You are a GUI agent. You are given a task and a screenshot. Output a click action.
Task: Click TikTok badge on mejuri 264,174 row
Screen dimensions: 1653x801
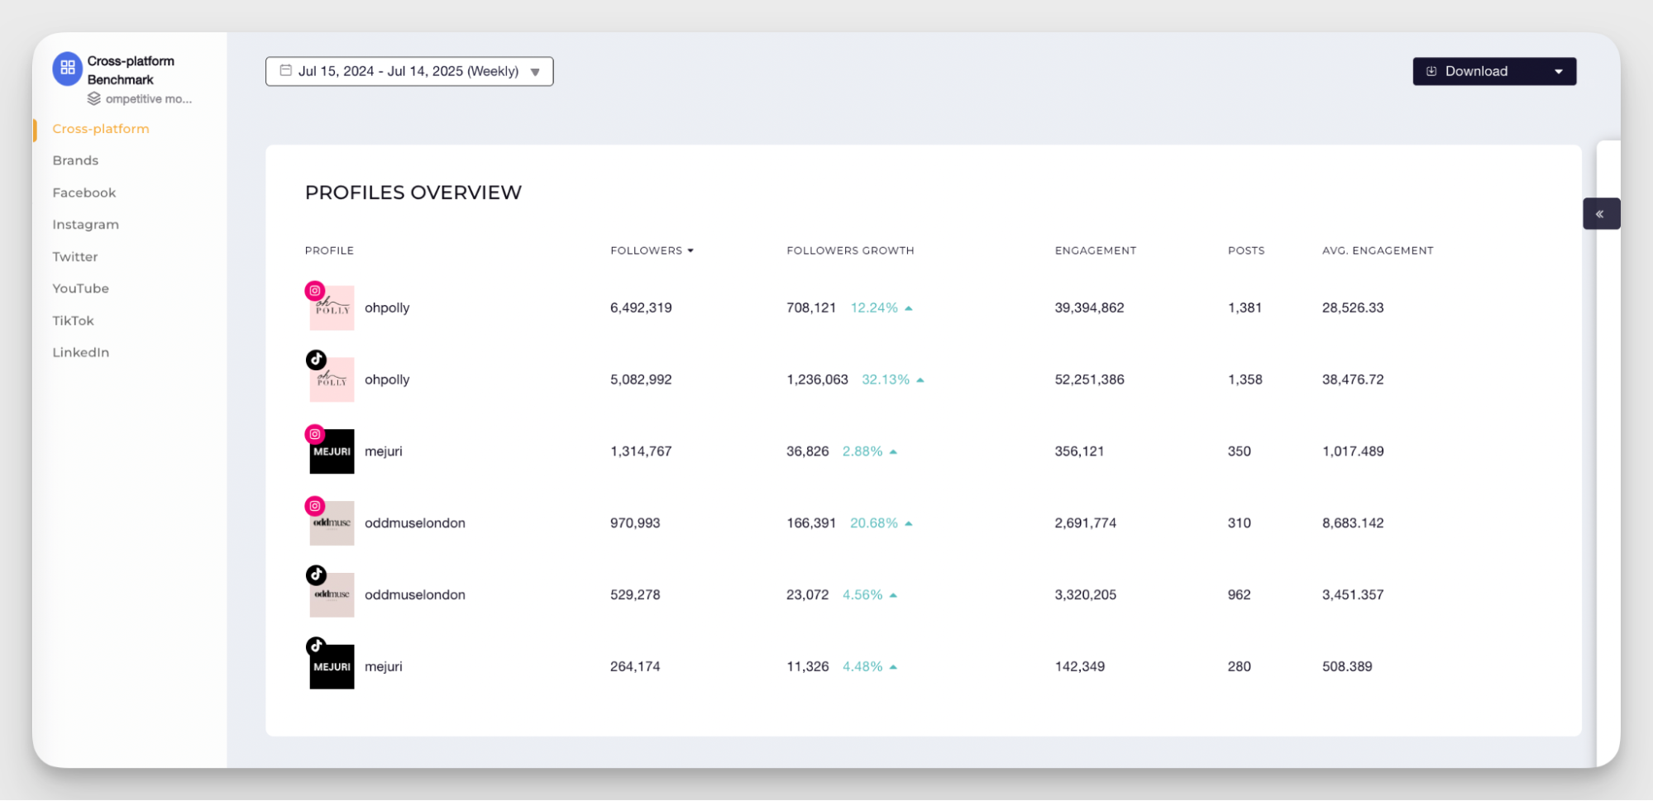[x=316, y=646]
